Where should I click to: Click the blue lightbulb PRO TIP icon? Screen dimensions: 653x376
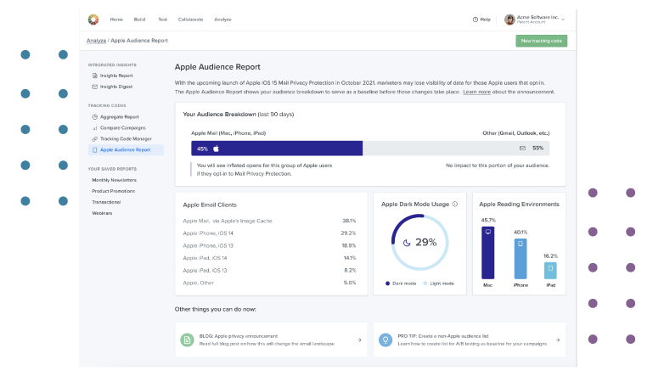[386, 340]
